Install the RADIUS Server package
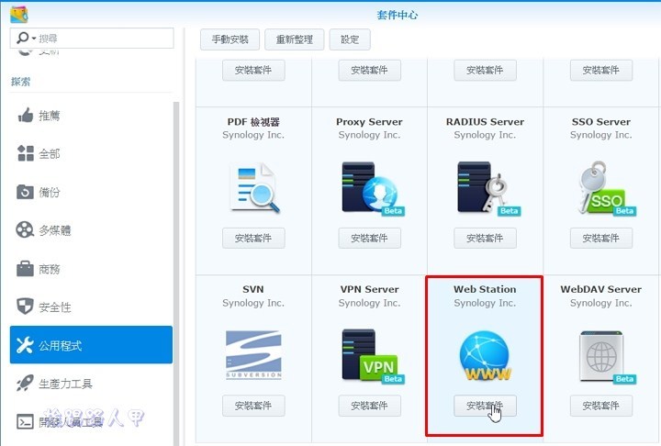661x446 pixels. [485, 239]
